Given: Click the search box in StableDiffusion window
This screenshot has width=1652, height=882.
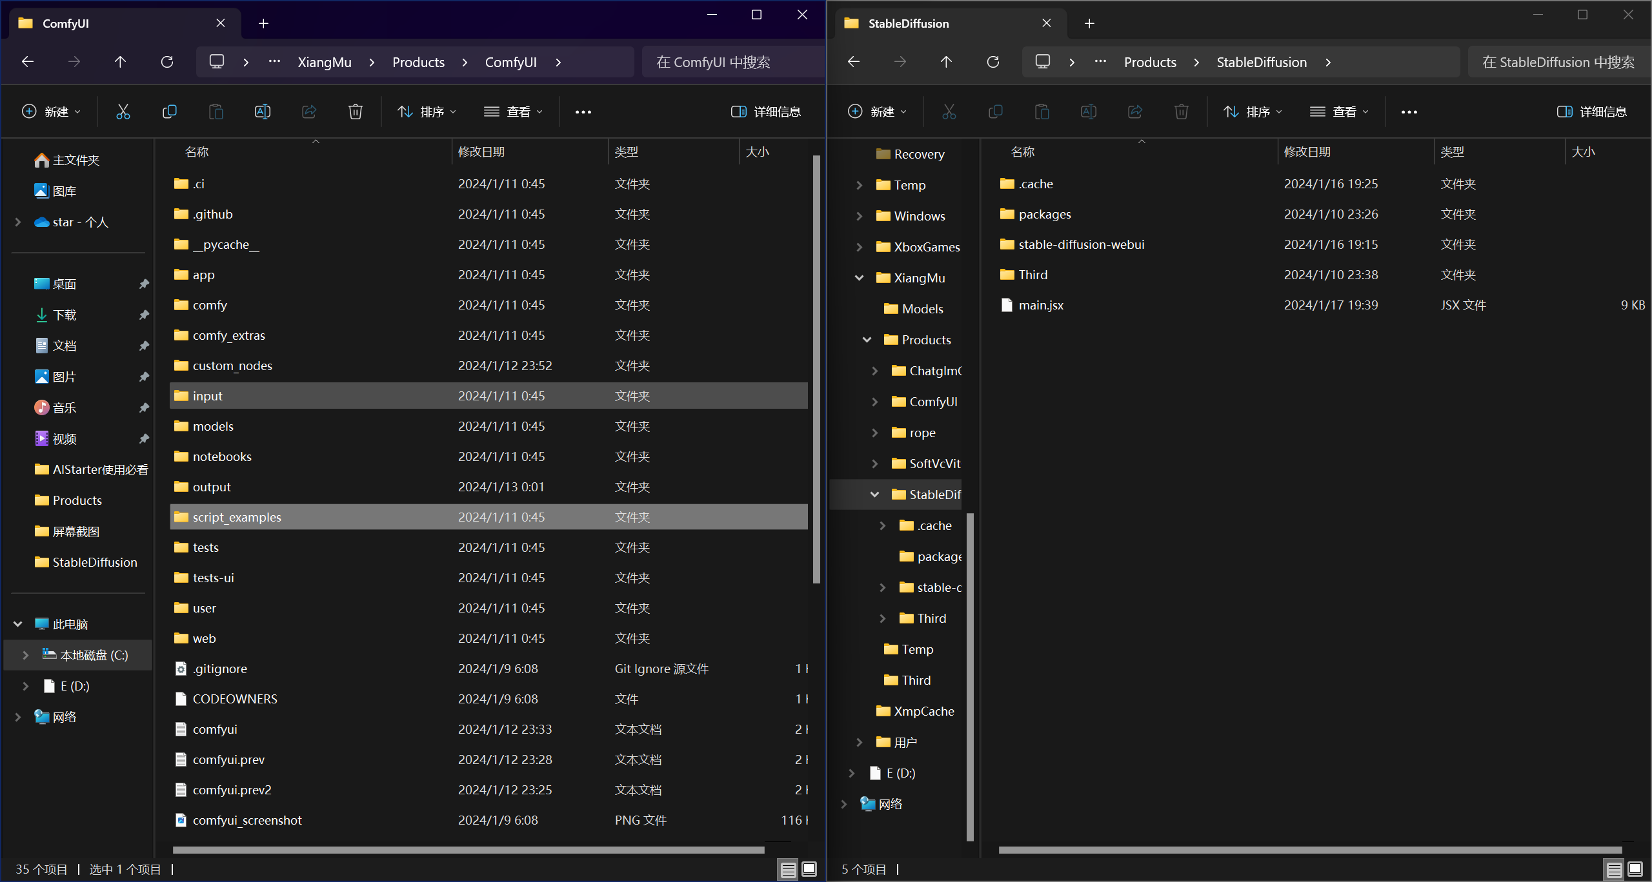Looking at the screenshot, I should 1559,62.
